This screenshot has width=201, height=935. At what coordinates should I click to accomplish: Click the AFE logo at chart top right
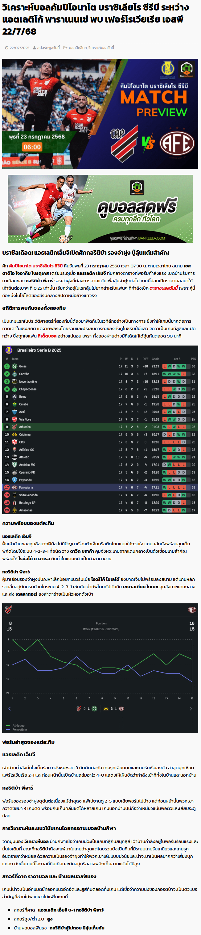pyautogui.click(x=192, y=610)
